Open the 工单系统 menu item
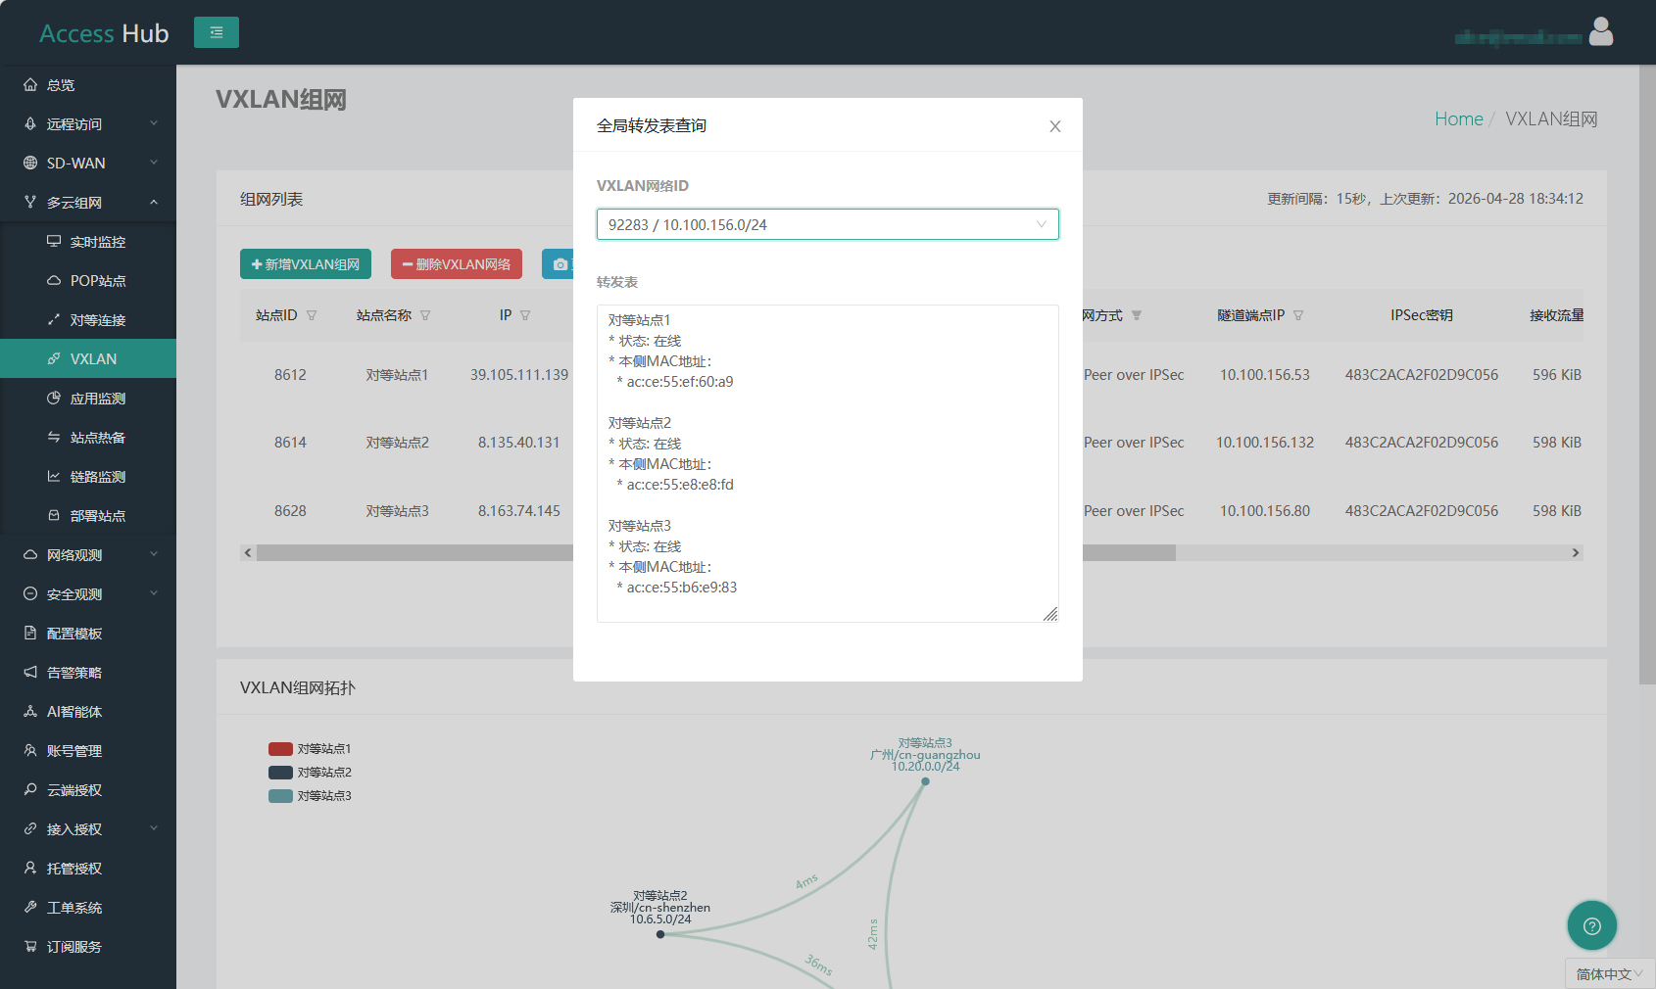Image resolution: width=1656 pixels, height=989 pixels. (88, 908)
